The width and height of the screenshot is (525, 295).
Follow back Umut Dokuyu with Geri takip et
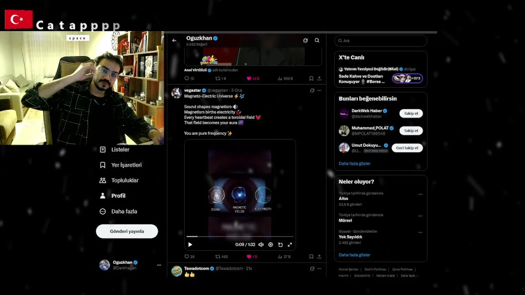[x=407, y=148]
